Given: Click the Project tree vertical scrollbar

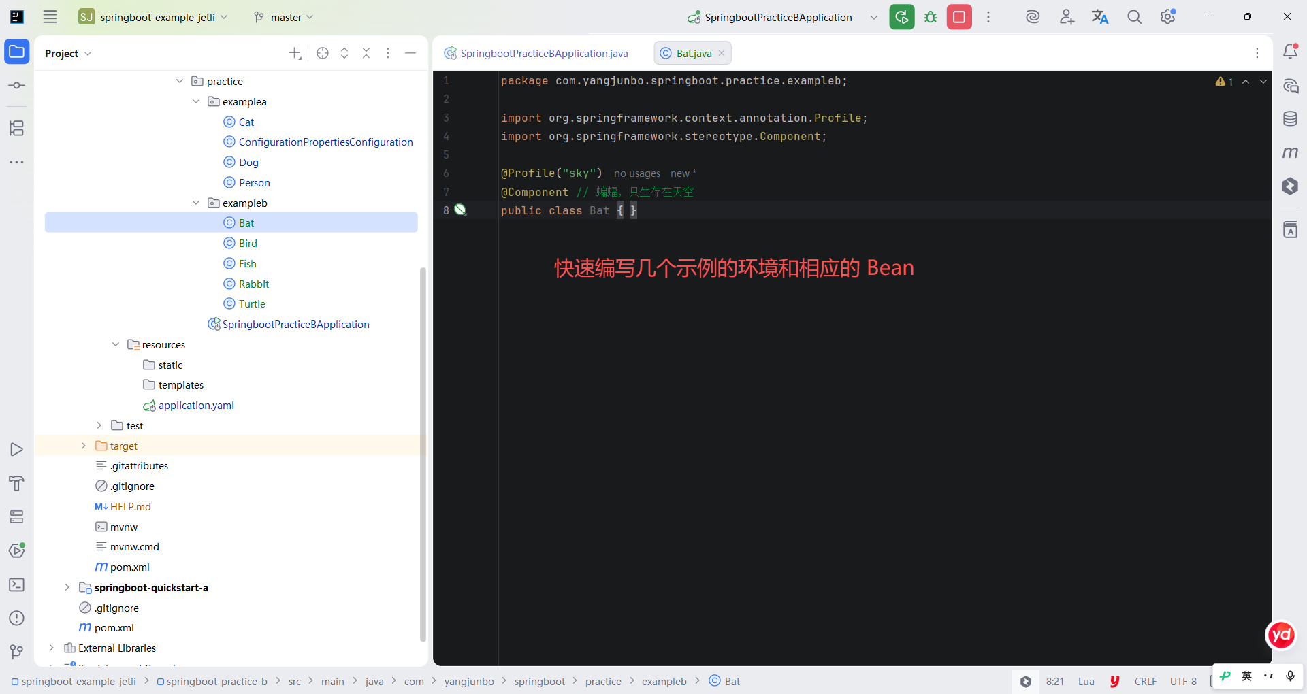Looking at the screenshot, I should click(423, 454).
